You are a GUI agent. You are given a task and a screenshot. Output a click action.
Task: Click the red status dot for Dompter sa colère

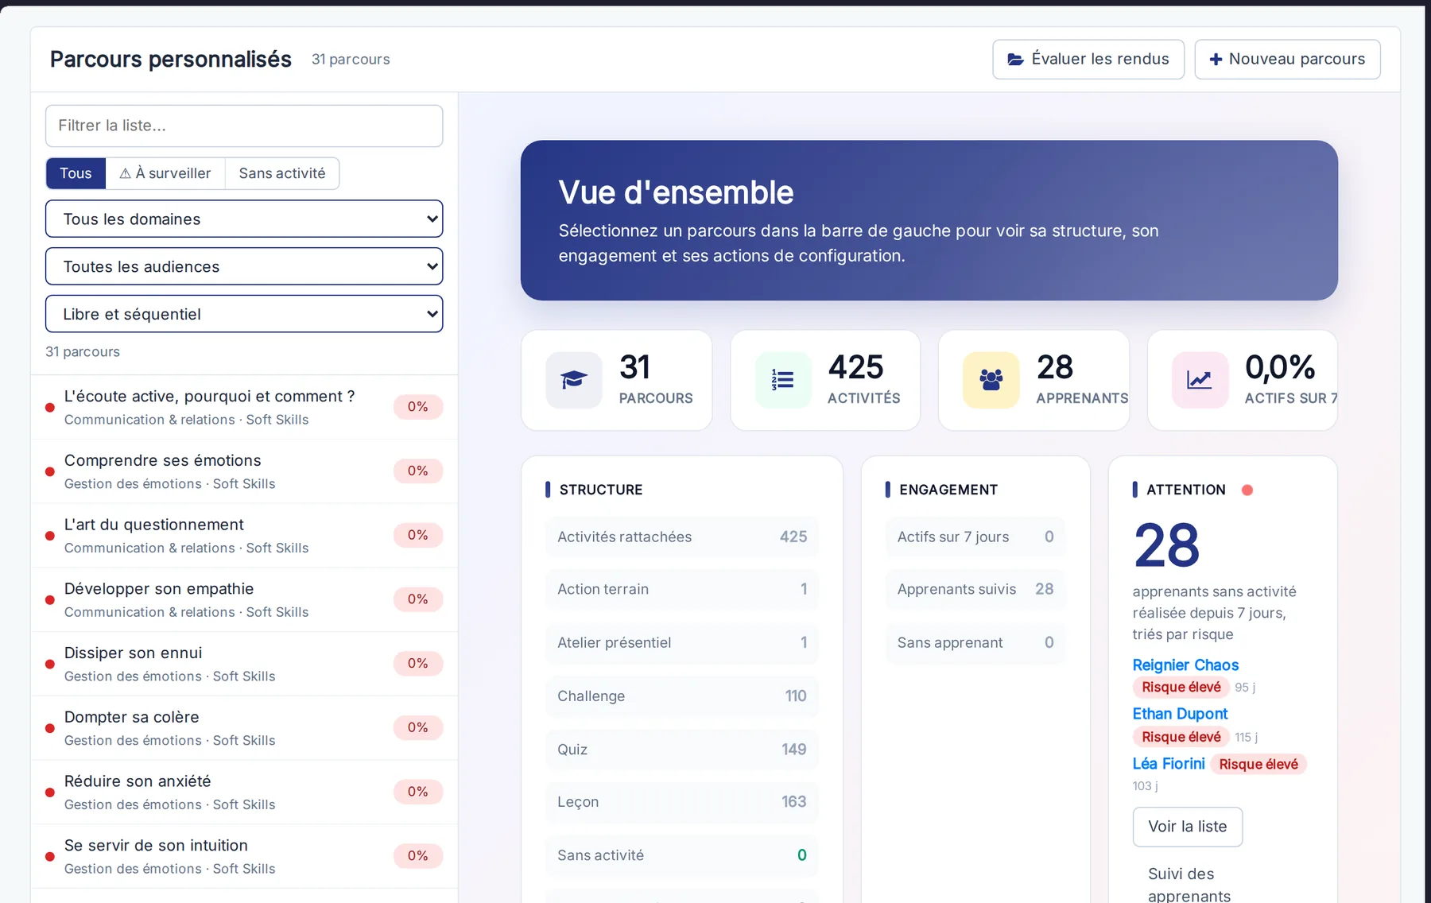50,728
